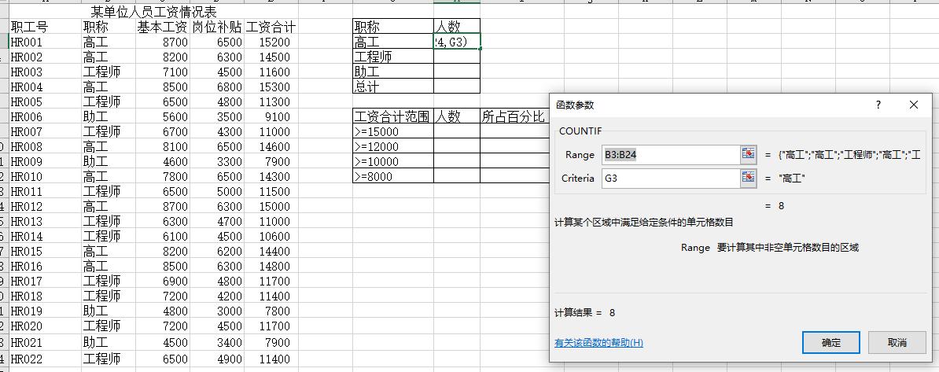The image size is (939, 372).
Task: Select the 4900 allowance in HR022 row
Action: [x=217, y=359]
